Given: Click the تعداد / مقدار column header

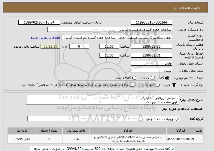Looking at the screenshot, I should (49, 130).
